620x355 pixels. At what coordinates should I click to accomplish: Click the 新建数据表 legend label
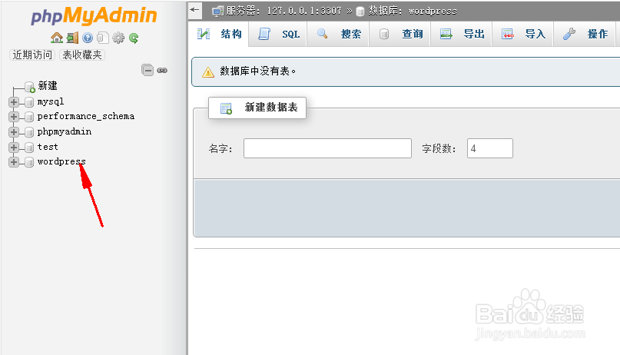tap(271, 108)
